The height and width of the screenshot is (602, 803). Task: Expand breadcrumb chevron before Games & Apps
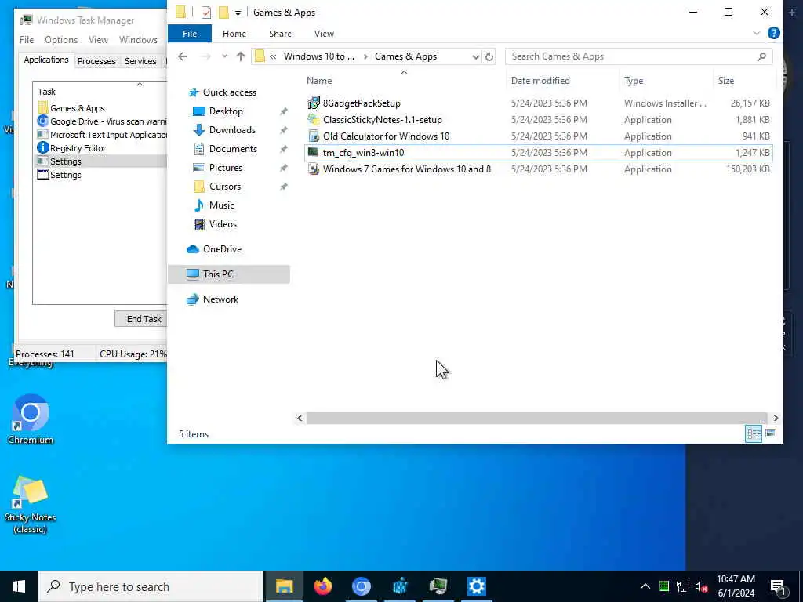click(365, 56)
